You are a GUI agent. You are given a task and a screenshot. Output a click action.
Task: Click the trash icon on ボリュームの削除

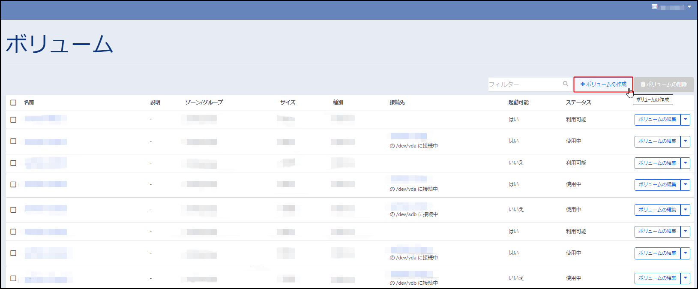643,84
